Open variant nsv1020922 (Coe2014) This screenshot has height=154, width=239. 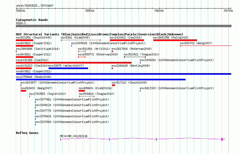click(126, 37)
